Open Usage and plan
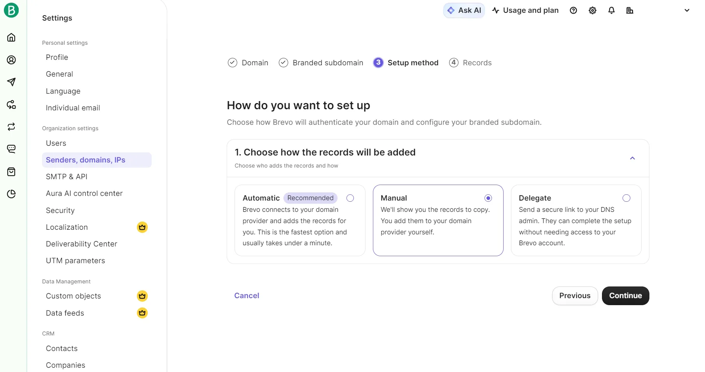 coord(525,10)
